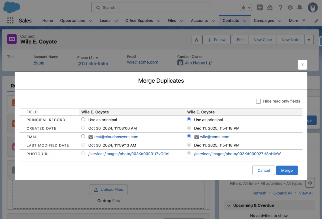
Task: Click the View Contact Hierarchy icon
Action: click(x=196, y=40)
